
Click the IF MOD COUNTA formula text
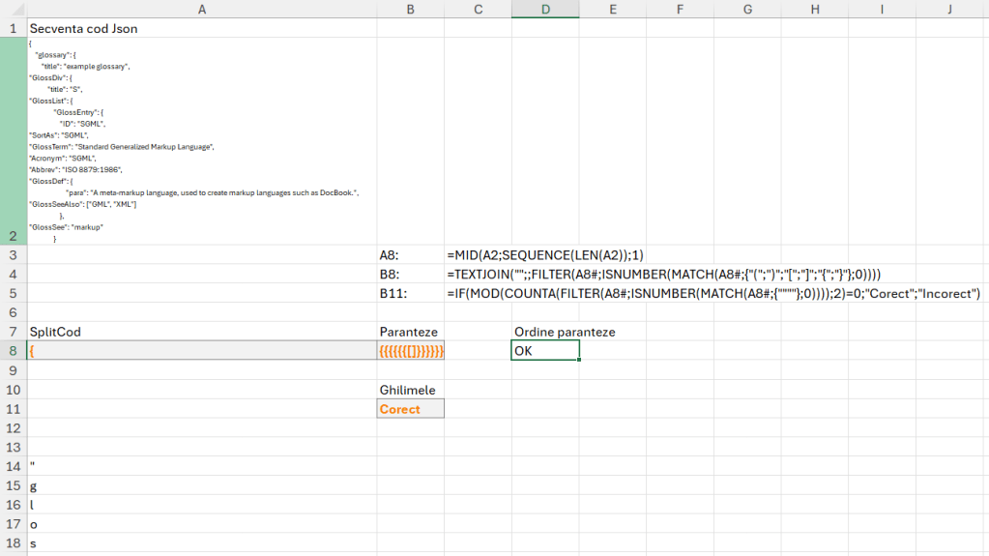pyautogui.click(x=713, y=293)
